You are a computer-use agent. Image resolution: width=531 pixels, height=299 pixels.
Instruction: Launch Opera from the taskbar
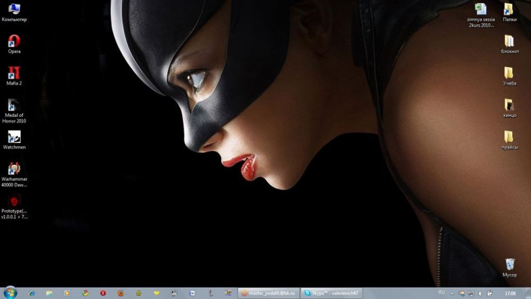point(103,293)
